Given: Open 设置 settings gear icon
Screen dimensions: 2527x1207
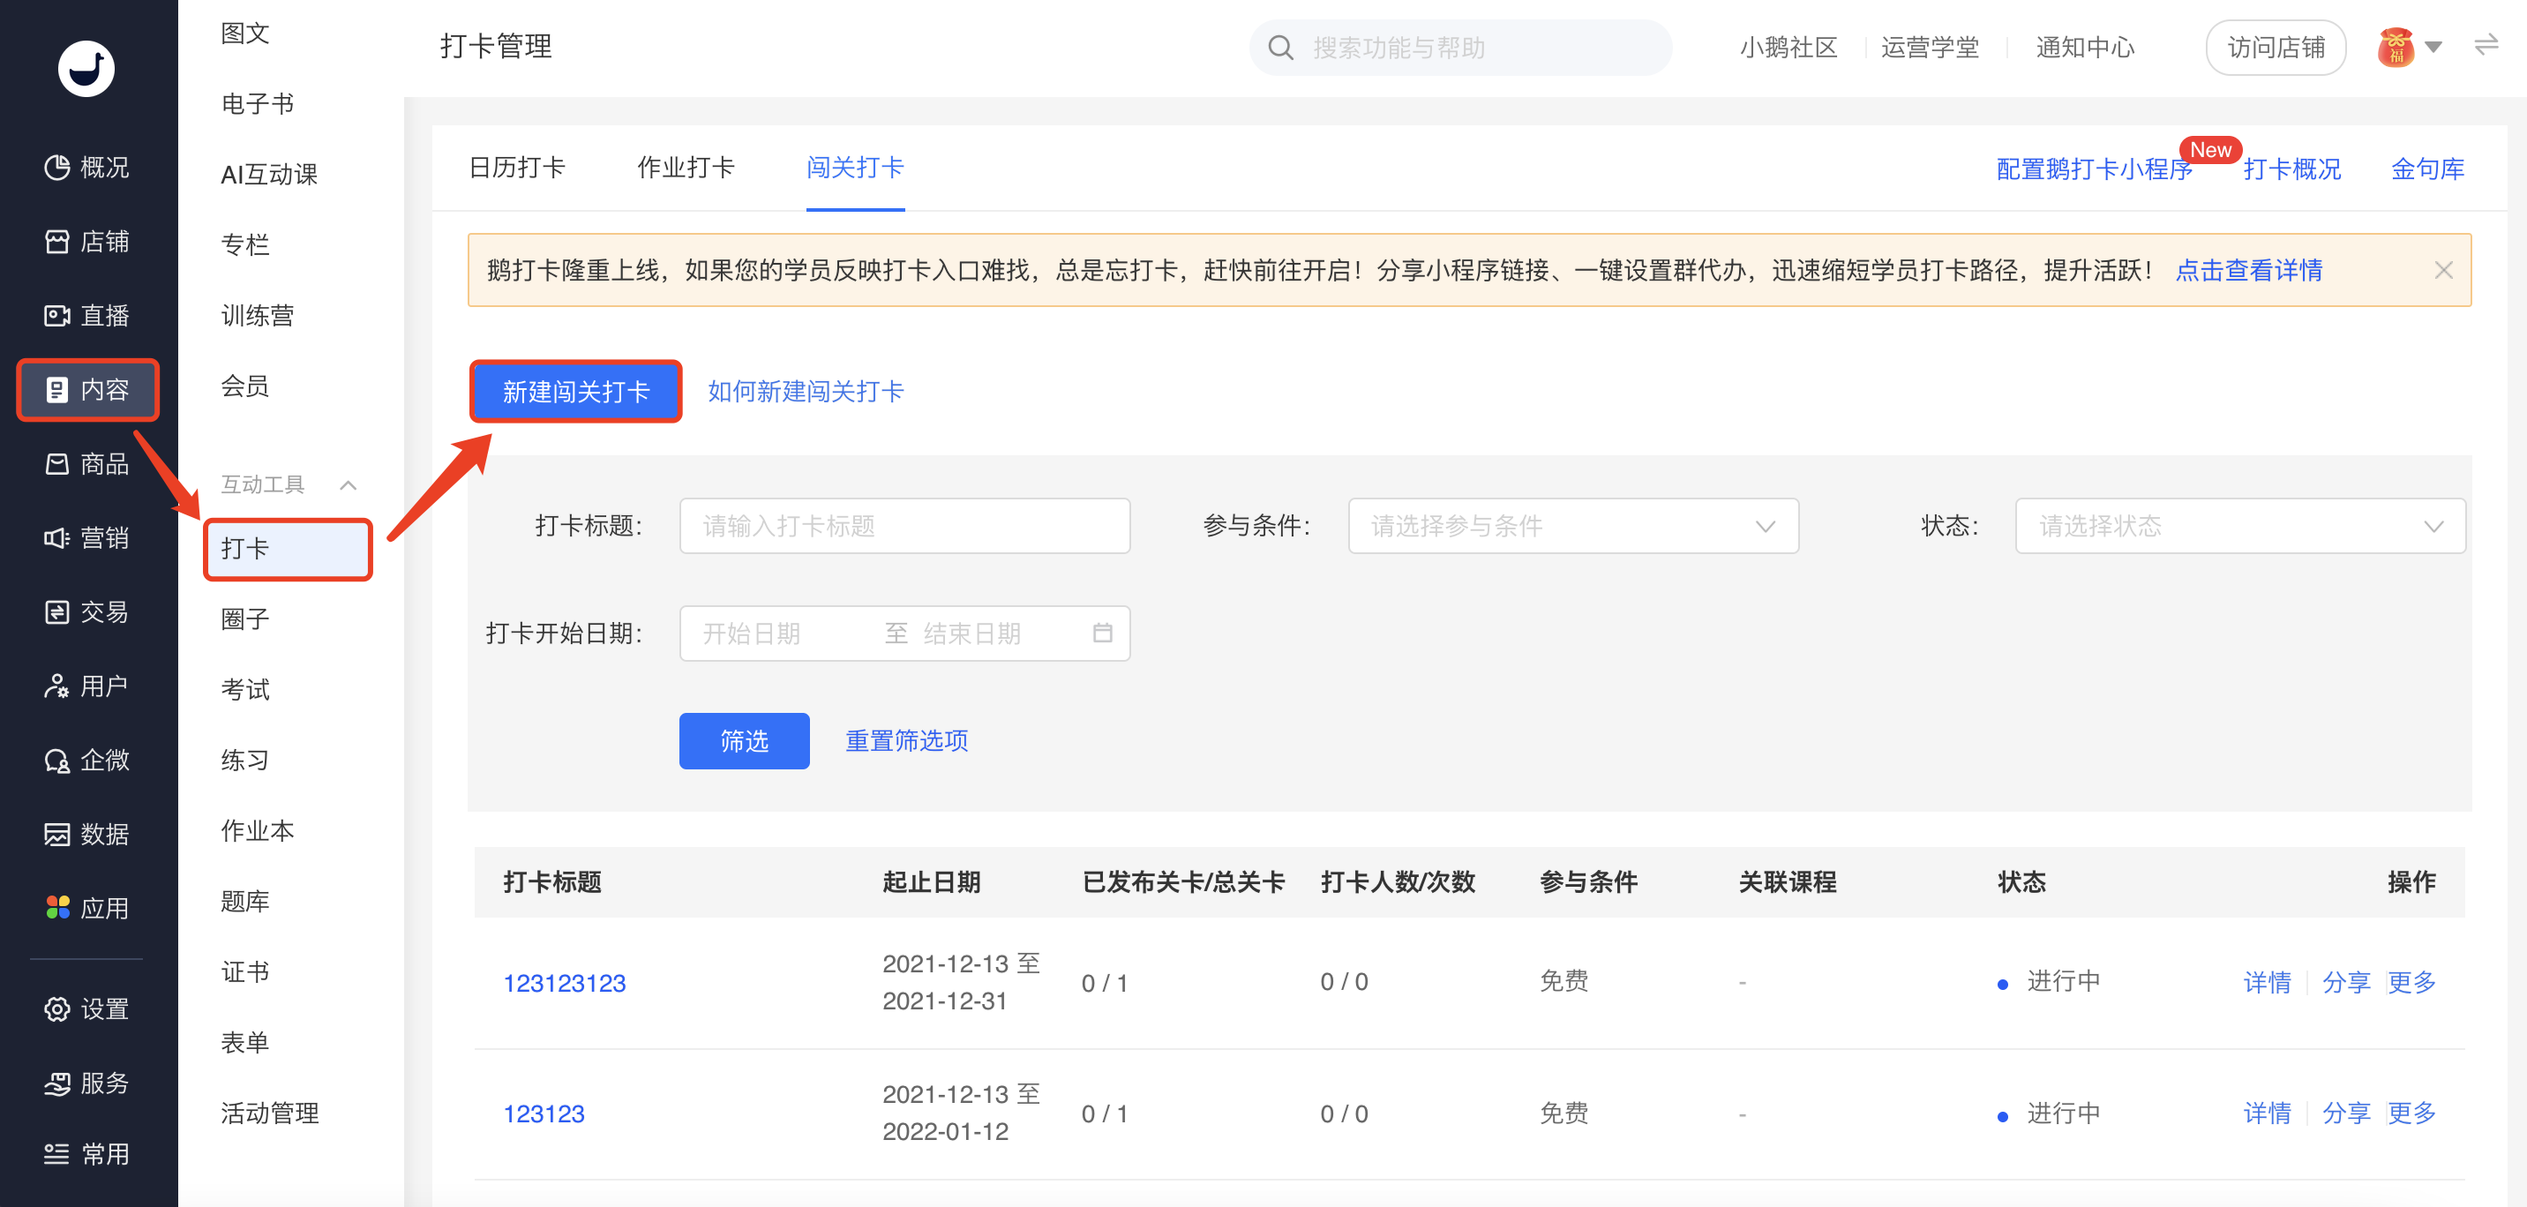Looking at the screenshot, I should click(56, 1008).
